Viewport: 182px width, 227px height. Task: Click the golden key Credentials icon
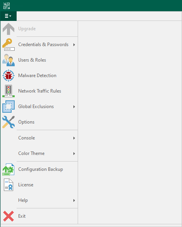point(9,45)
